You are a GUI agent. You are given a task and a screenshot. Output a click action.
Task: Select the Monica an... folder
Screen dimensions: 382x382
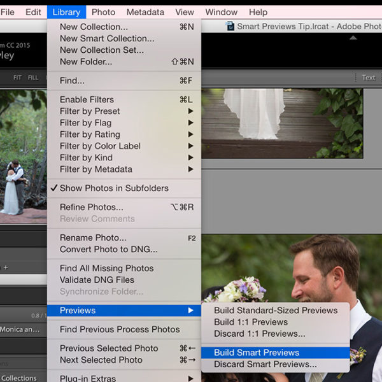point(20,330)
